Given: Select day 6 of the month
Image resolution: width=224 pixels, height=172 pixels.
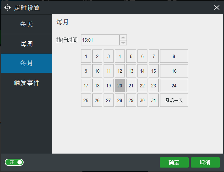Looking at the screenshot, I should 142,56.
